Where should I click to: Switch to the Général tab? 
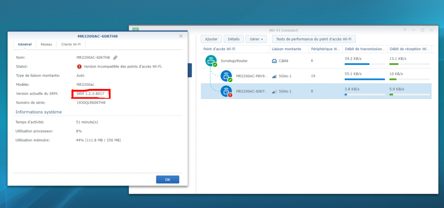(x=24, y=44)
